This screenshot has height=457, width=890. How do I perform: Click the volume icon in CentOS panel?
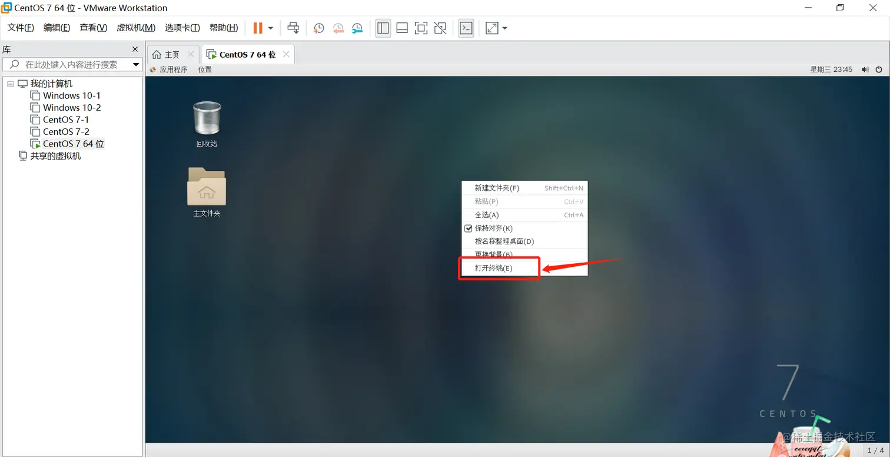865,69
